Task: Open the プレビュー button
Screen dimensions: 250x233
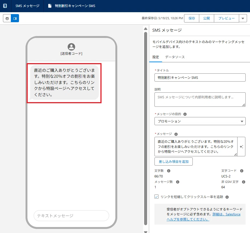Action: tap(226, 18)
